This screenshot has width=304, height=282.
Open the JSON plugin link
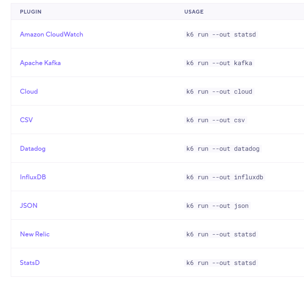29,206
